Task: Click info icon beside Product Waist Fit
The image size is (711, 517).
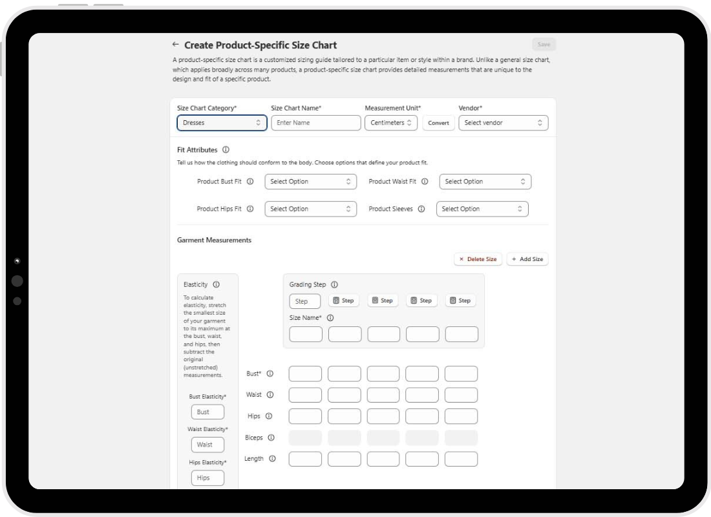Action: pos(425,182)
